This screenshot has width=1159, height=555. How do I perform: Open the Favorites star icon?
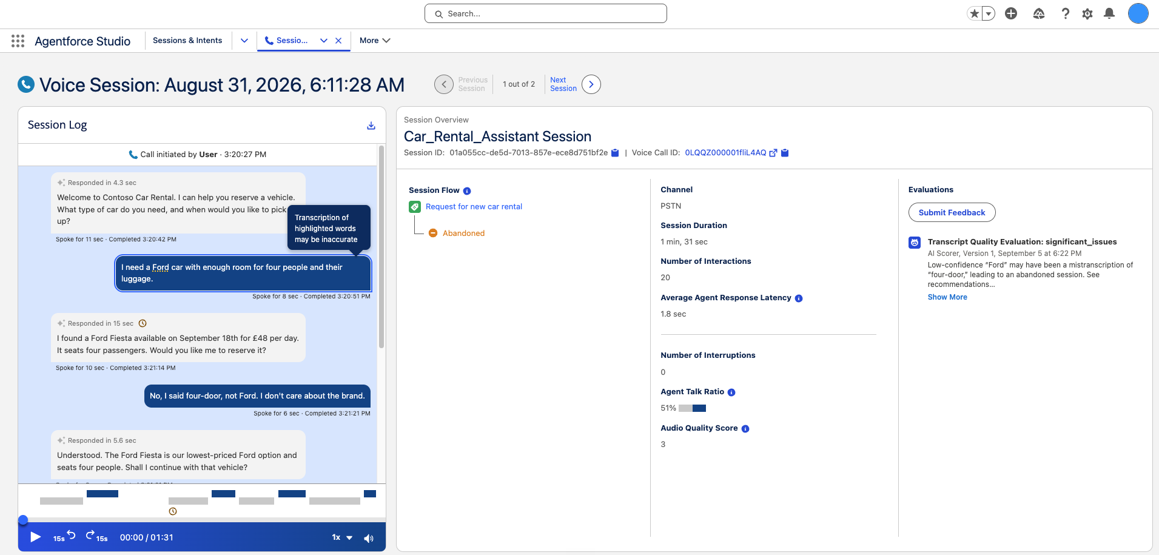(x=974, y=13)
